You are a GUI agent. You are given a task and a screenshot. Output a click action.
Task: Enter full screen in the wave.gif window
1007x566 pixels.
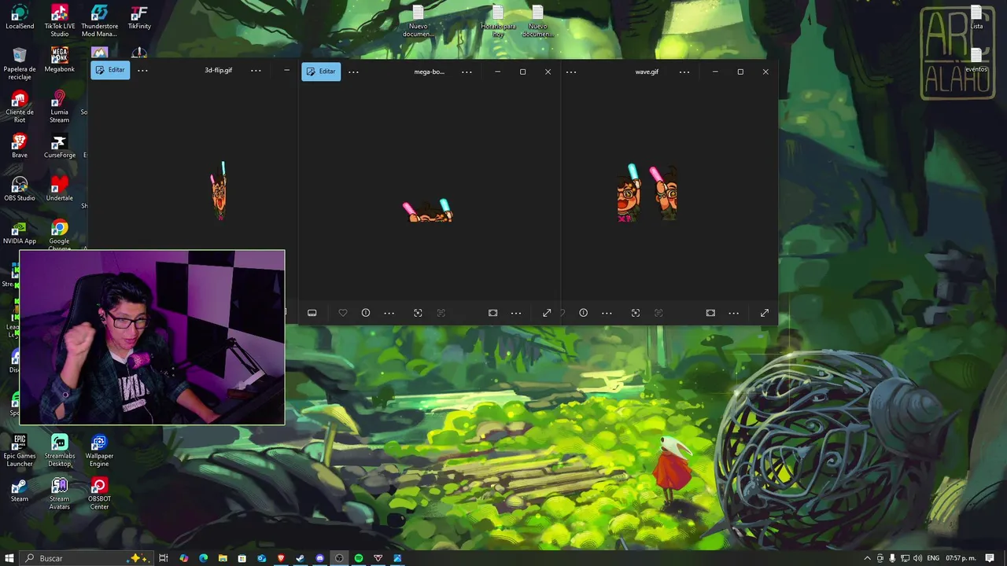point(765,313)
